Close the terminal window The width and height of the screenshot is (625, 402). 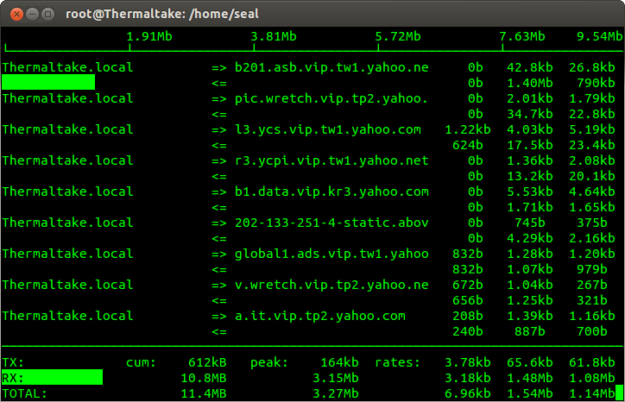16,15
